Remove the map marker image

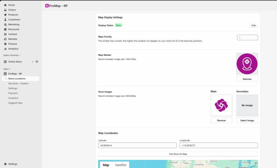[x=247, y=79]
